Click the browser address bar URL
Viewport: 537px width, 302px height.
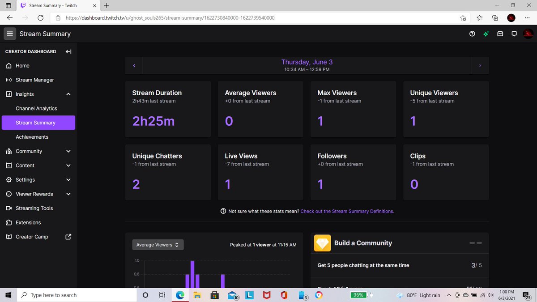click(170, 18)
